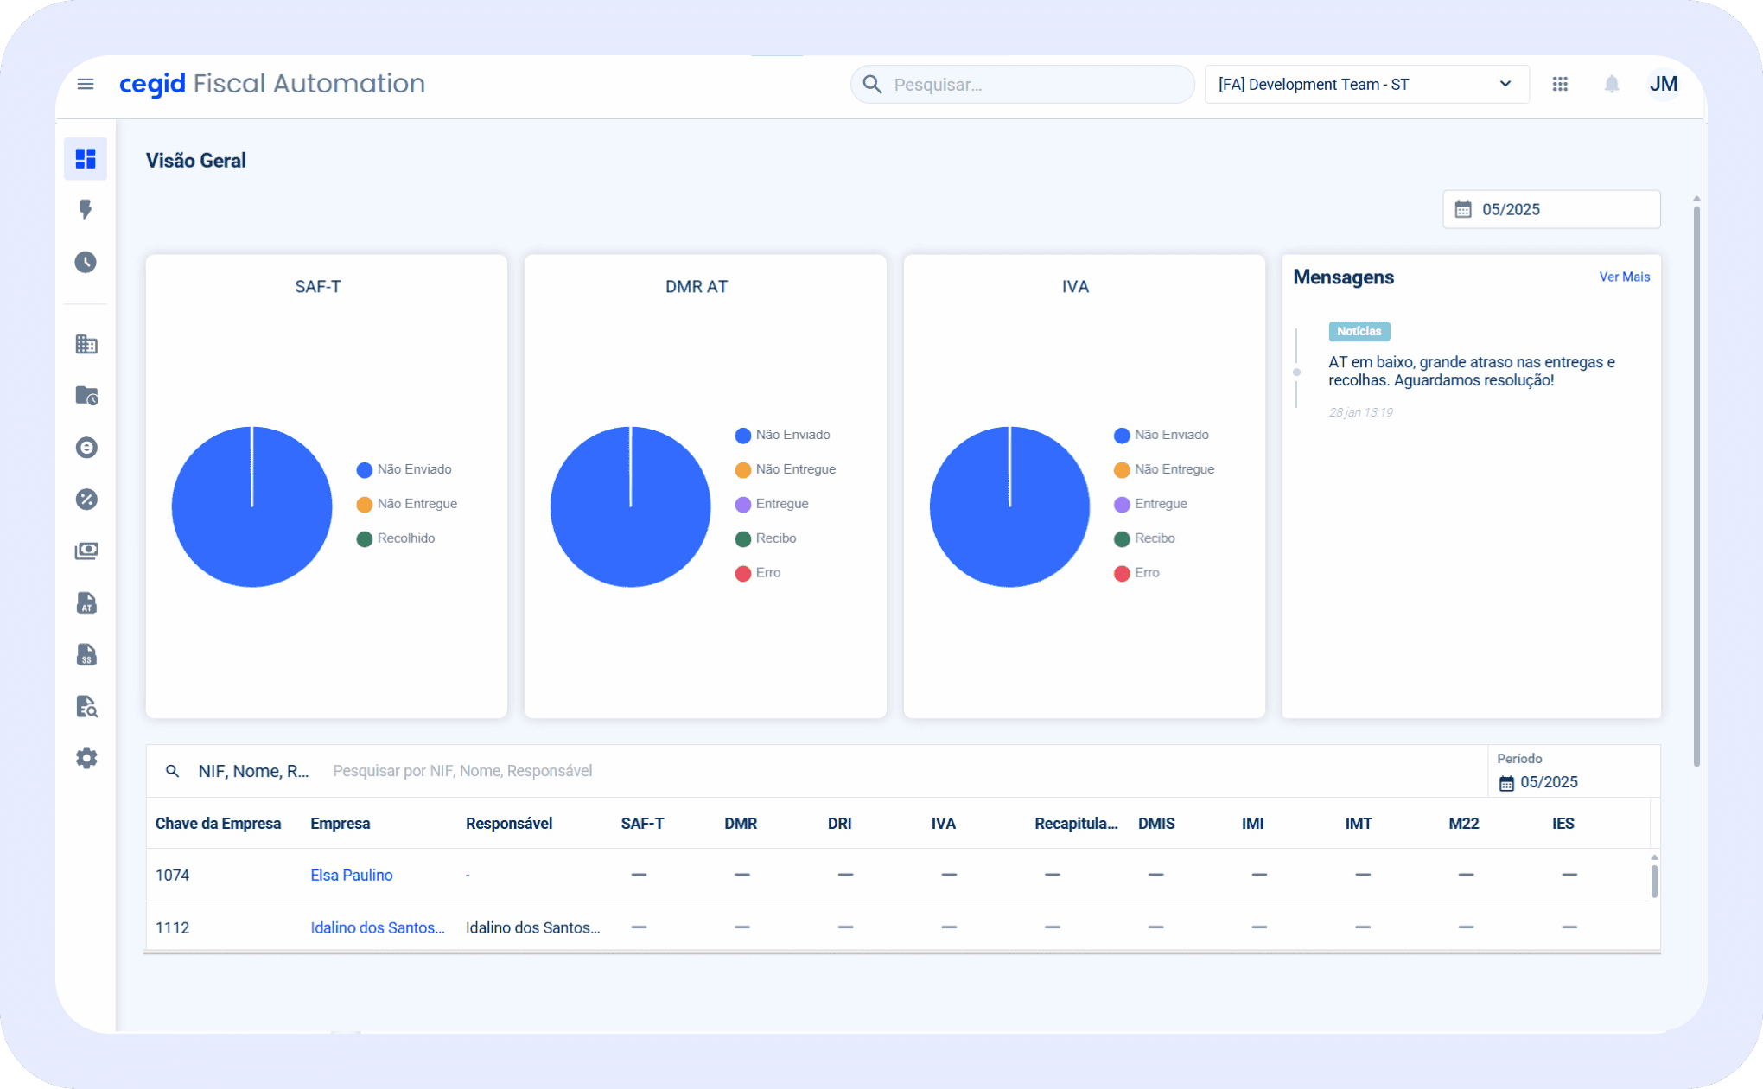Viewport: 1763px width, 1089px height.
Task: Click the AT document sidebar icon
Action: (x=86, y=603)
